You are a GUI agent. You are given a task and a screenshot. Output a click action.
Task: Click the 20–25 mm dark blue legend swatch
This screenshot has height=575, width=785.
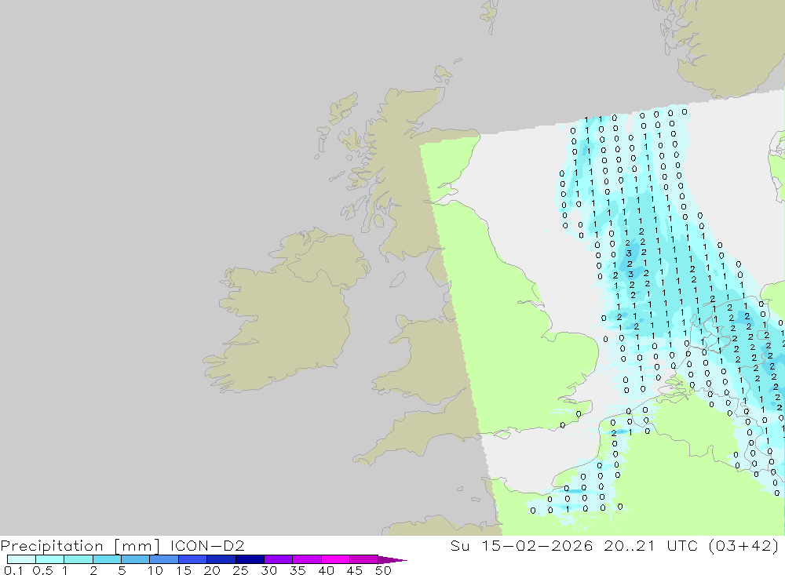pos(221,559)
